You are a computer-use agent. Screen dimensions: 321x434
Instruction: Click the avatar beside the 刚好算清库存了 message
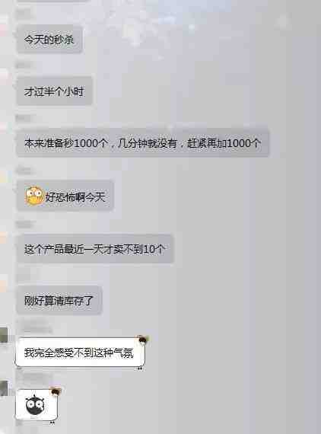pos(3,286)
